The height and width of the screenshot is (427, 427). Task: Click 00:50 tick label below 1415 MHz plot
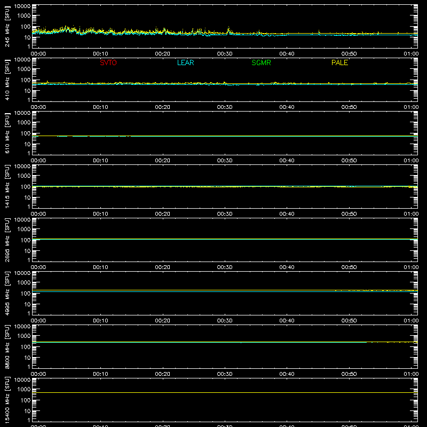349,214
